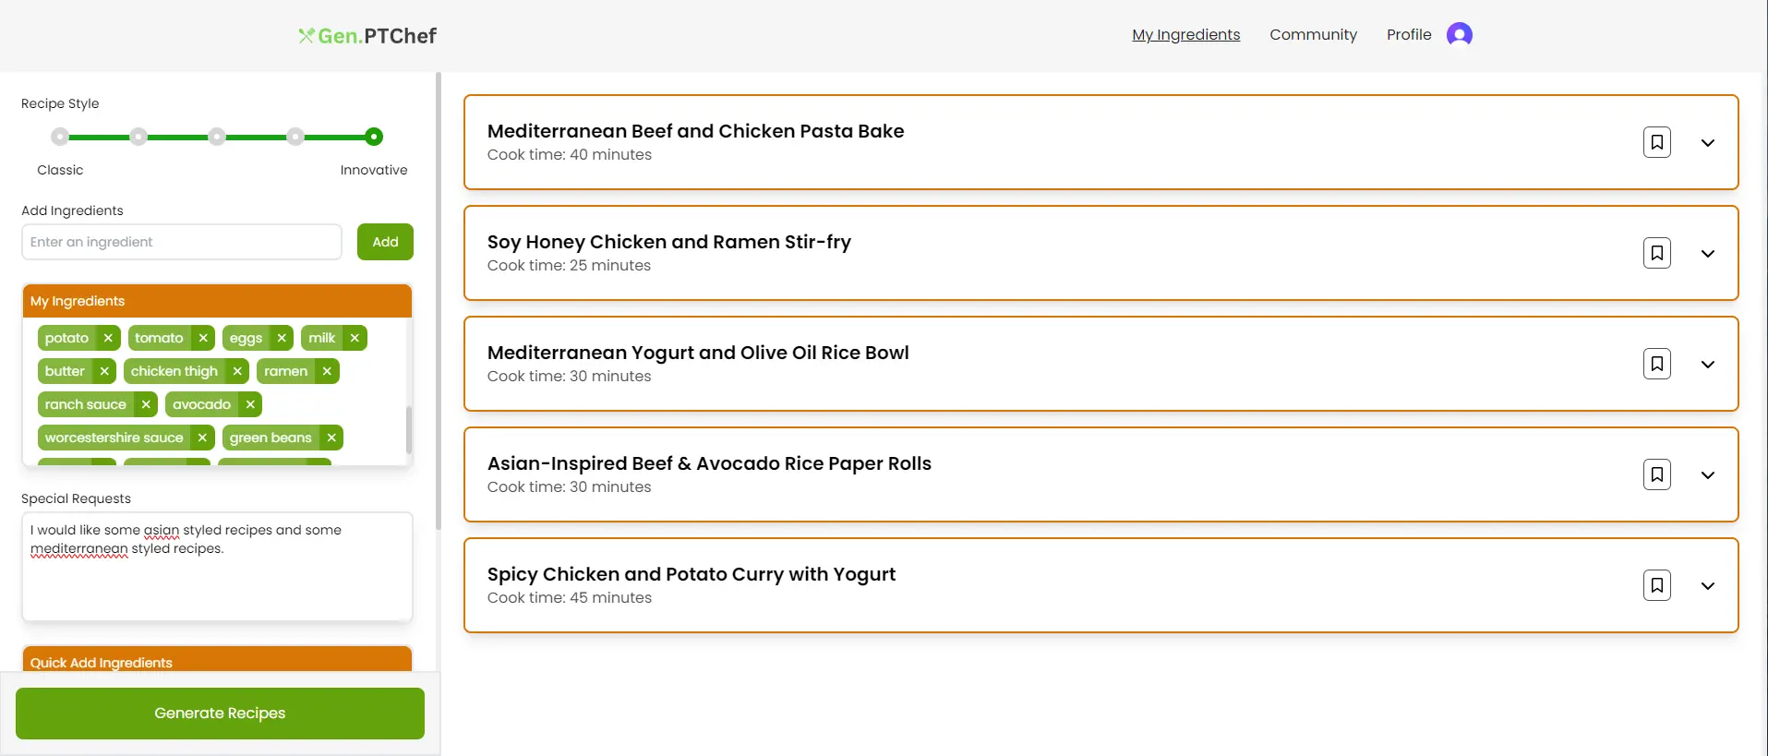Remove the potato ingredient tag
This screenshot has width=1768, height=756.
[x=108, y=338]
